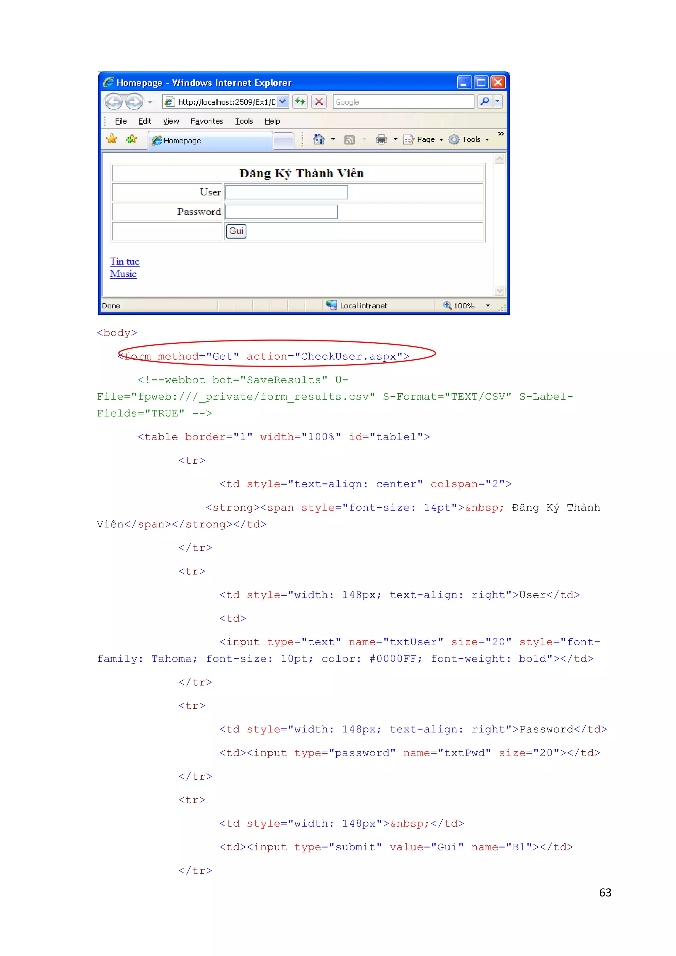The height and width of the screenshot is (956, 676).
Task: Click the Google search box
Action: click(x=403, y=102)
